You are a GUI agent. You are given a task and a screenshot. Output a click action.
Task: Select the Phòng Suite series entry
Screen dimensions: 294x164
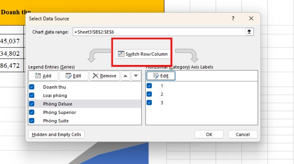point(56,121)
